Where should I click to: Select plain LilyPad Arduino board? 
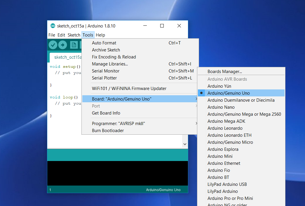tap(241, 191)
